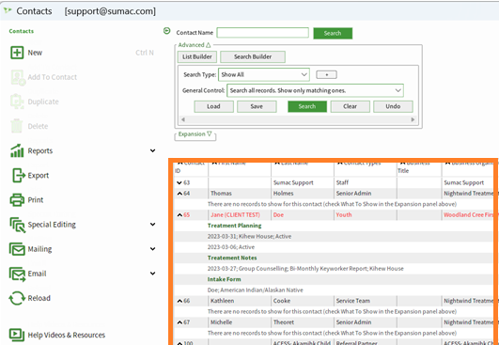Image resolution: width=499 pixels, height=345 pixels.
Task: Select the Print menu item label
Action: pos(36,200)
